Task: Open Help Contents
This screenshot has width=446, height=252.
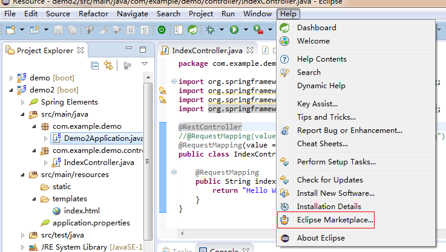Action: (322, 59)
